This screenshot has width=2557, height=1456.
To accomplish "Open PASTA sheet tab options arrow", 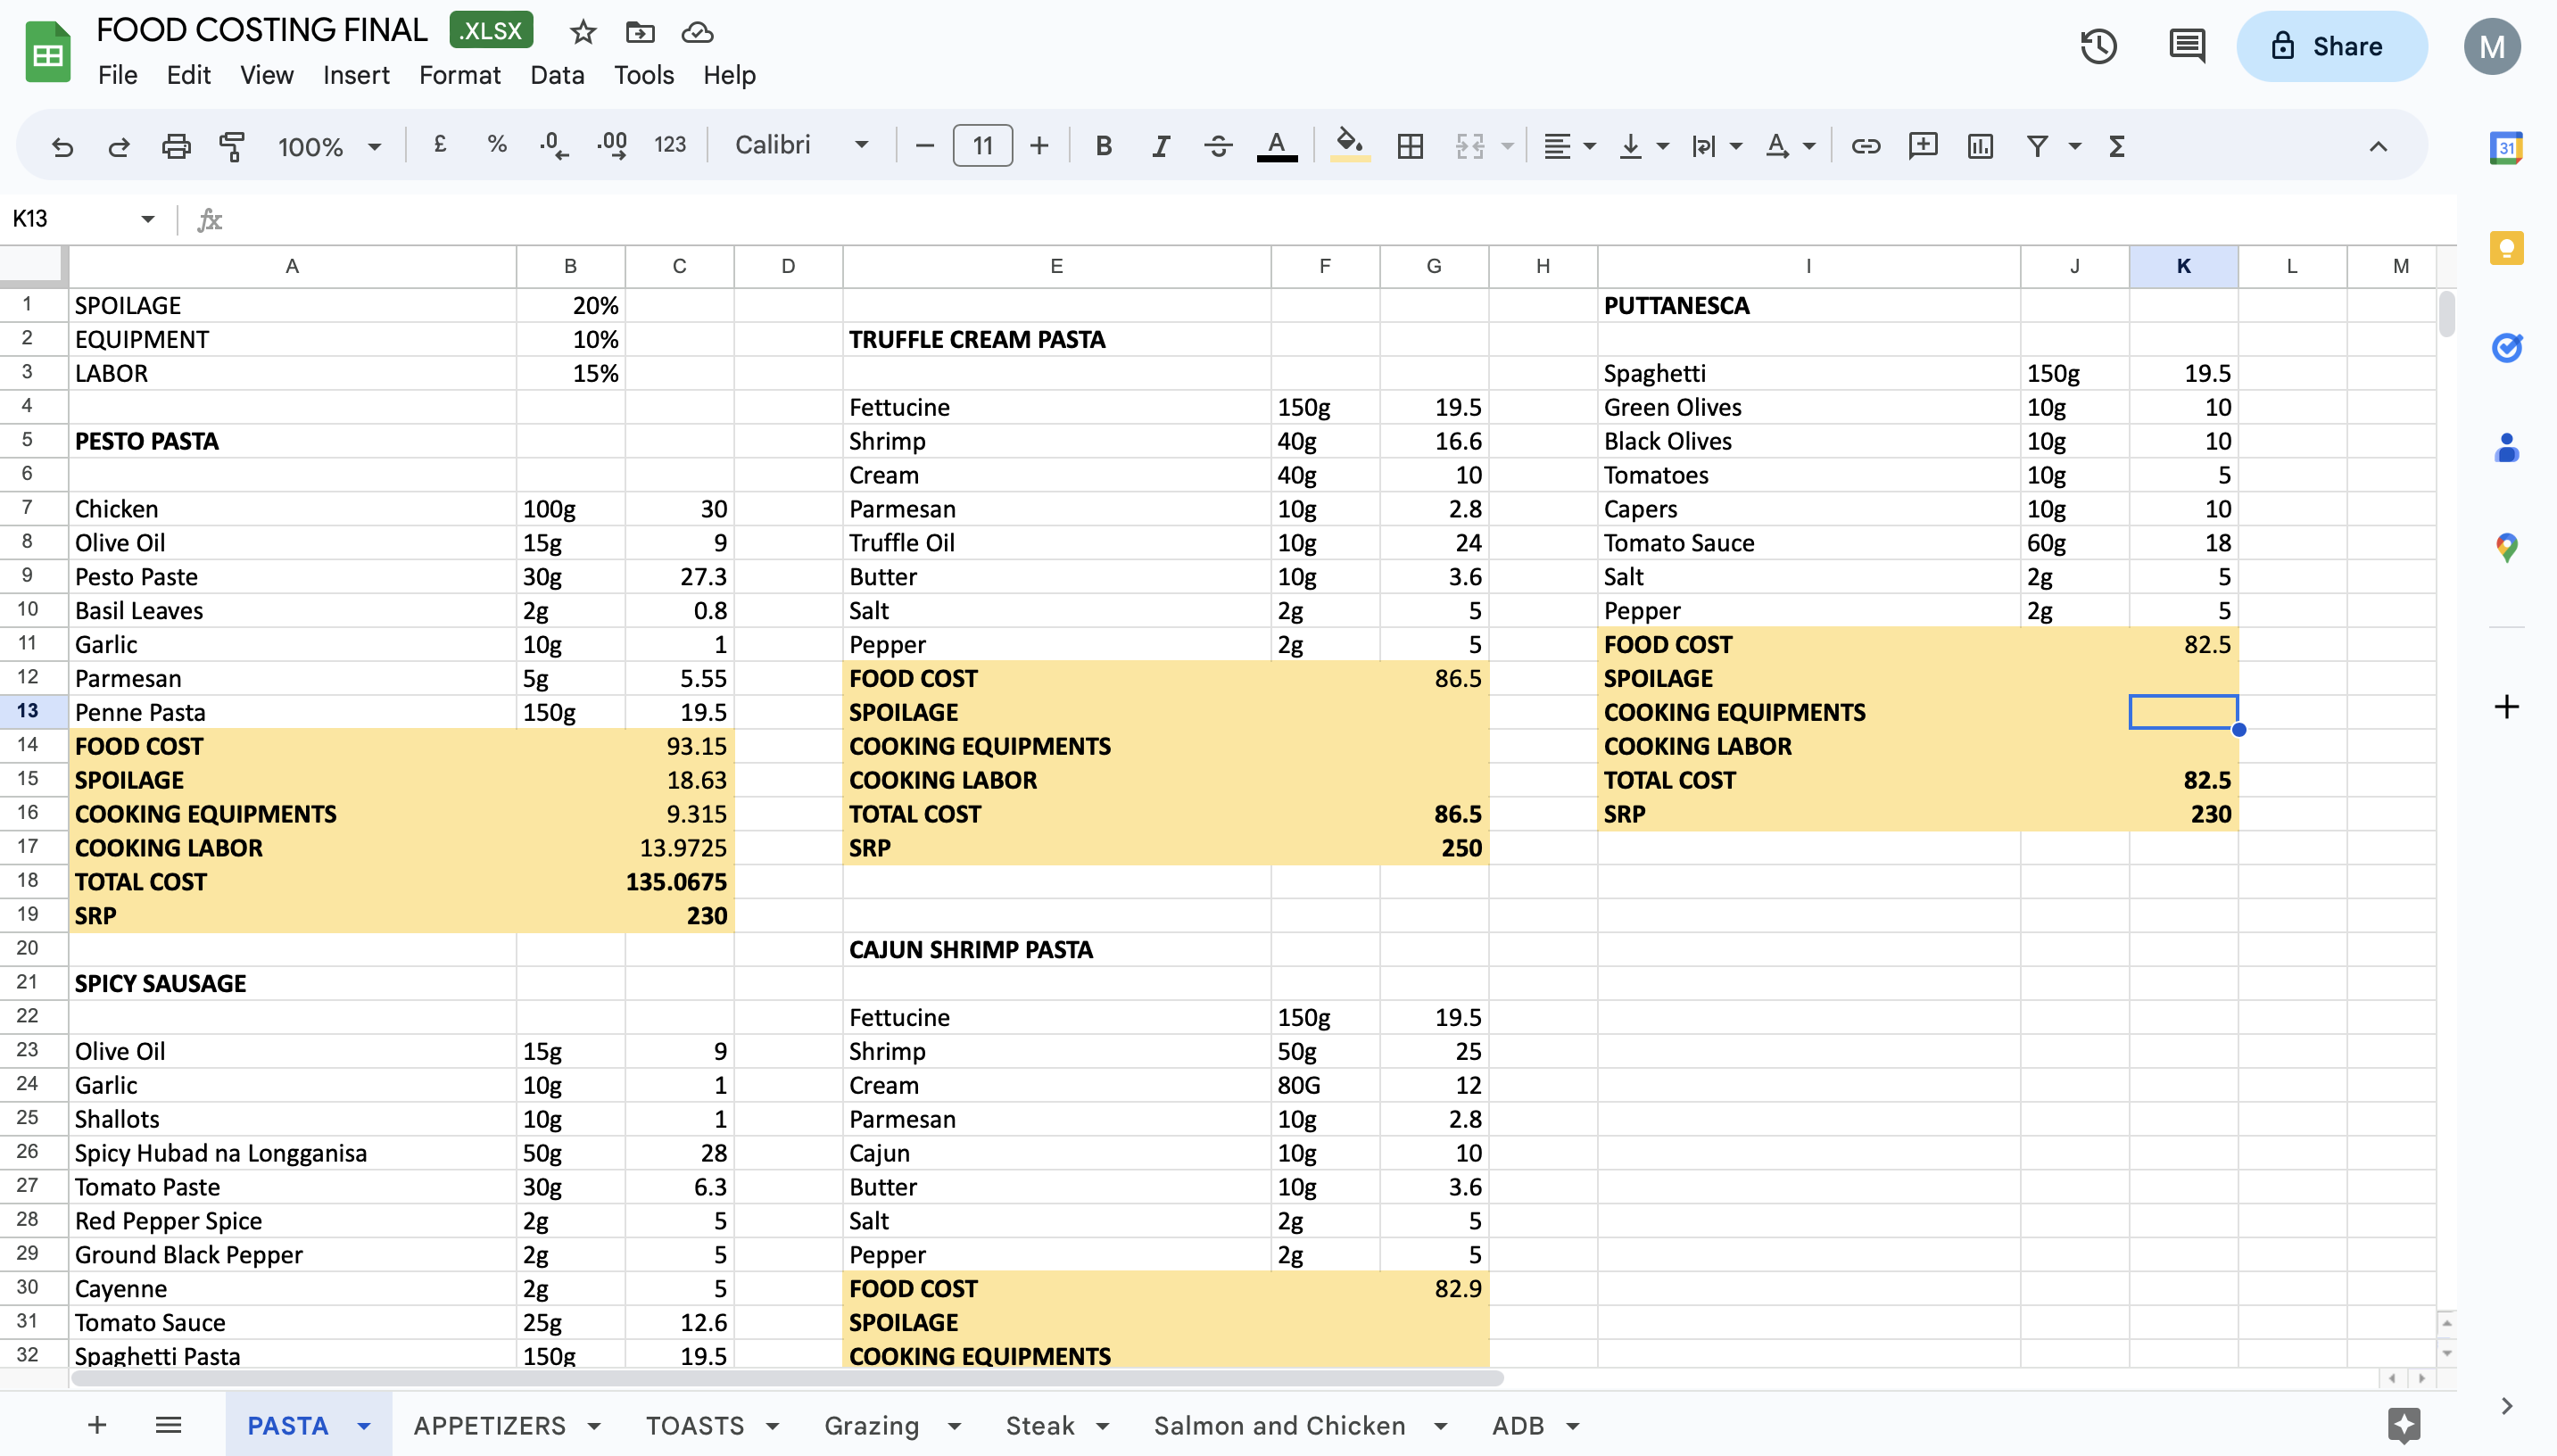I will (364, 1426).
